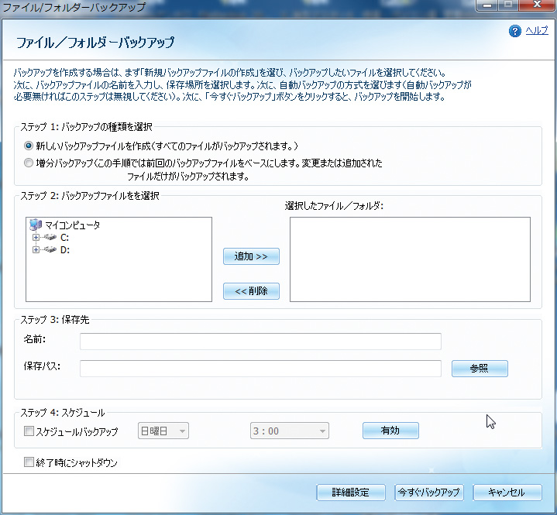Minimize the backup window

coord(487,5)
